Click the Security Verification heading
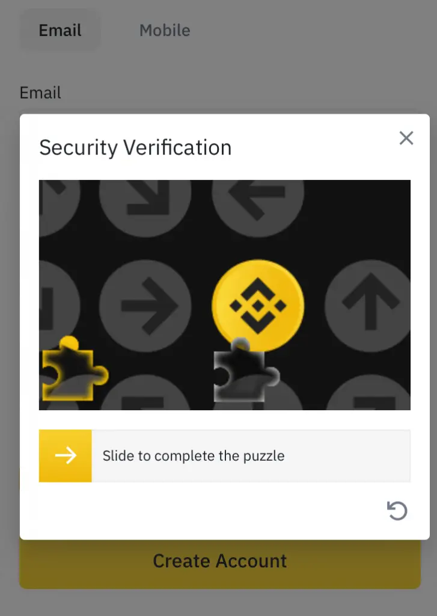This screenshot has width=437, height=616. pyautogui.click(x=135, y=148)
